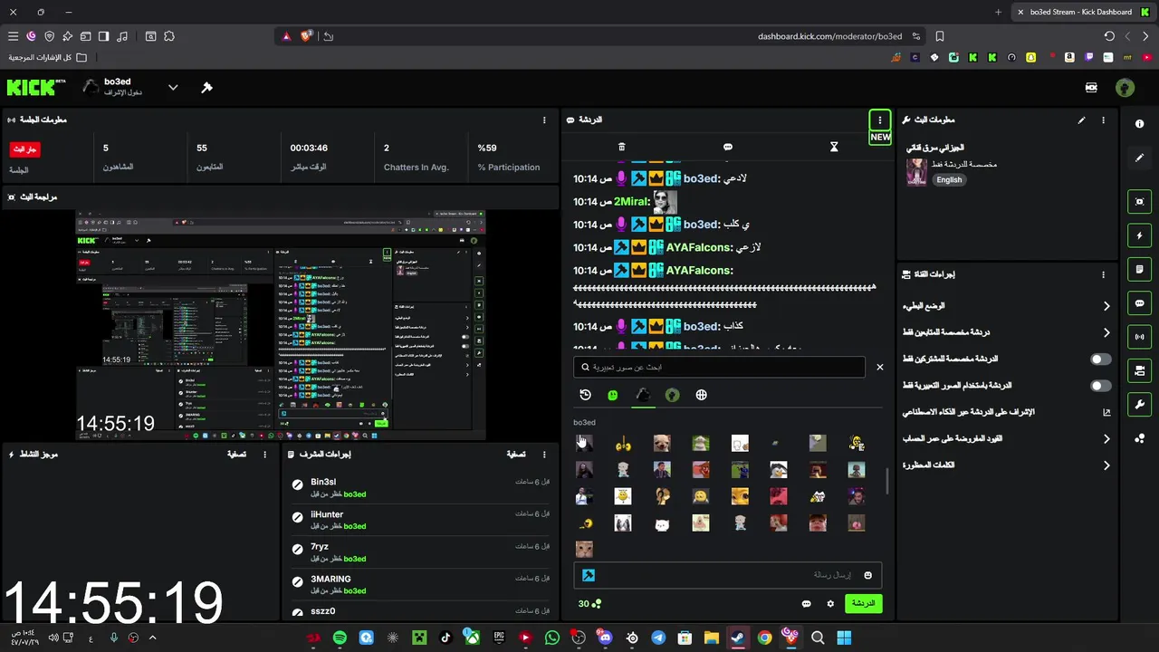Click the emote search field
Viewport: 1159px width, 652px height.
coord(719,367)
